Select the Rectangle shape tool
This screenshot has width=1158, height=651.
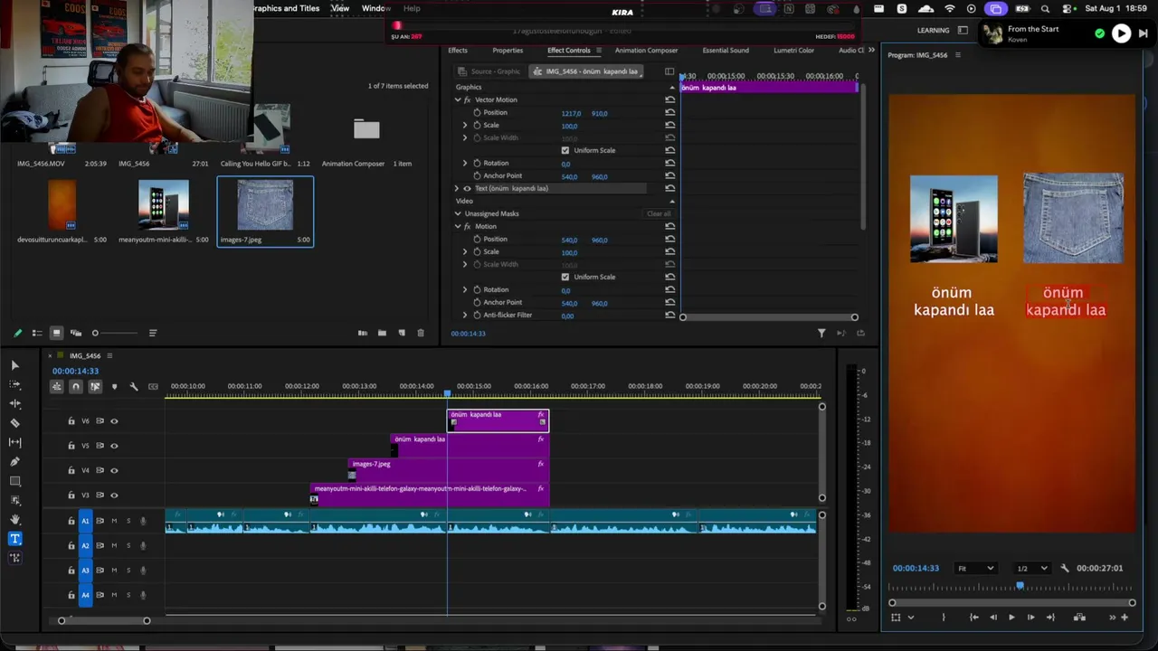click(x=14, y=481)
